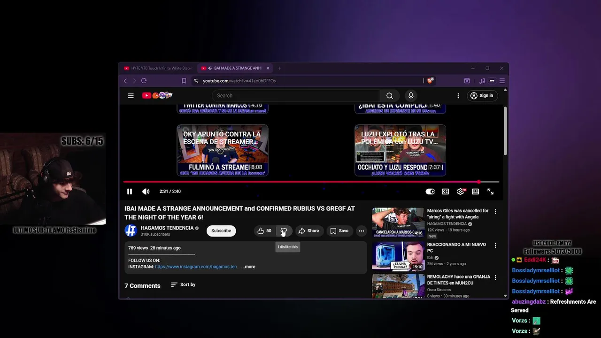Screen dimensions: 601x338
Task: Bookmark this page icon
Action: click(x=184, y=81)
